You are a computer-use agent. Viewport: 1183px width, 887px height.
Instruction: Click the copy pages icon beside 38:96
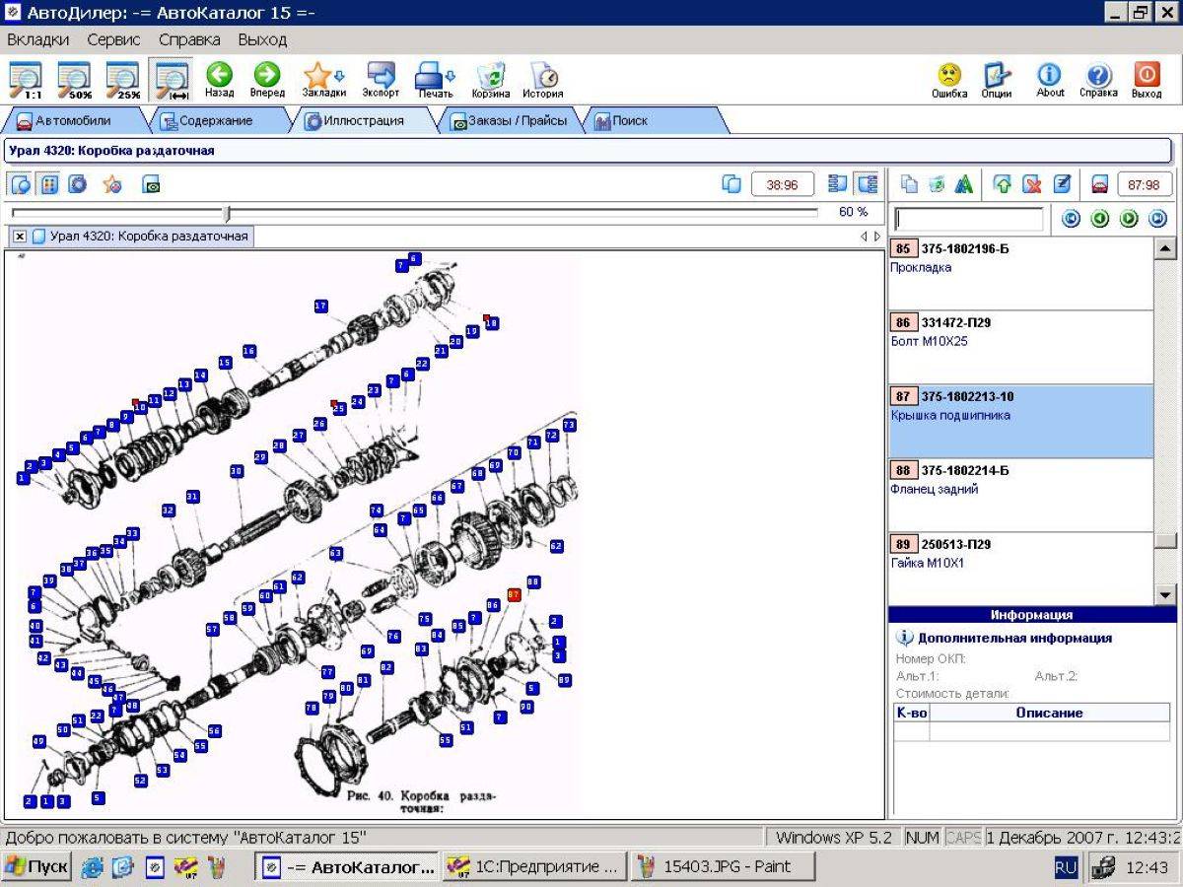[731, 184]
